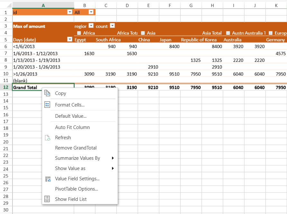Open the region field dropdown
This screenshot has height=214, width=287.
[x=91, y=26]
